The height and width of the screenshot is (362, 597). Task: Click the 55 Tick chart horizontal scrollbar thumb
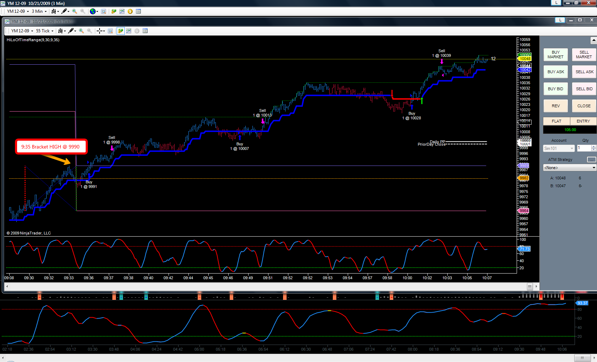pyautogui.click(x=530, y=286)
